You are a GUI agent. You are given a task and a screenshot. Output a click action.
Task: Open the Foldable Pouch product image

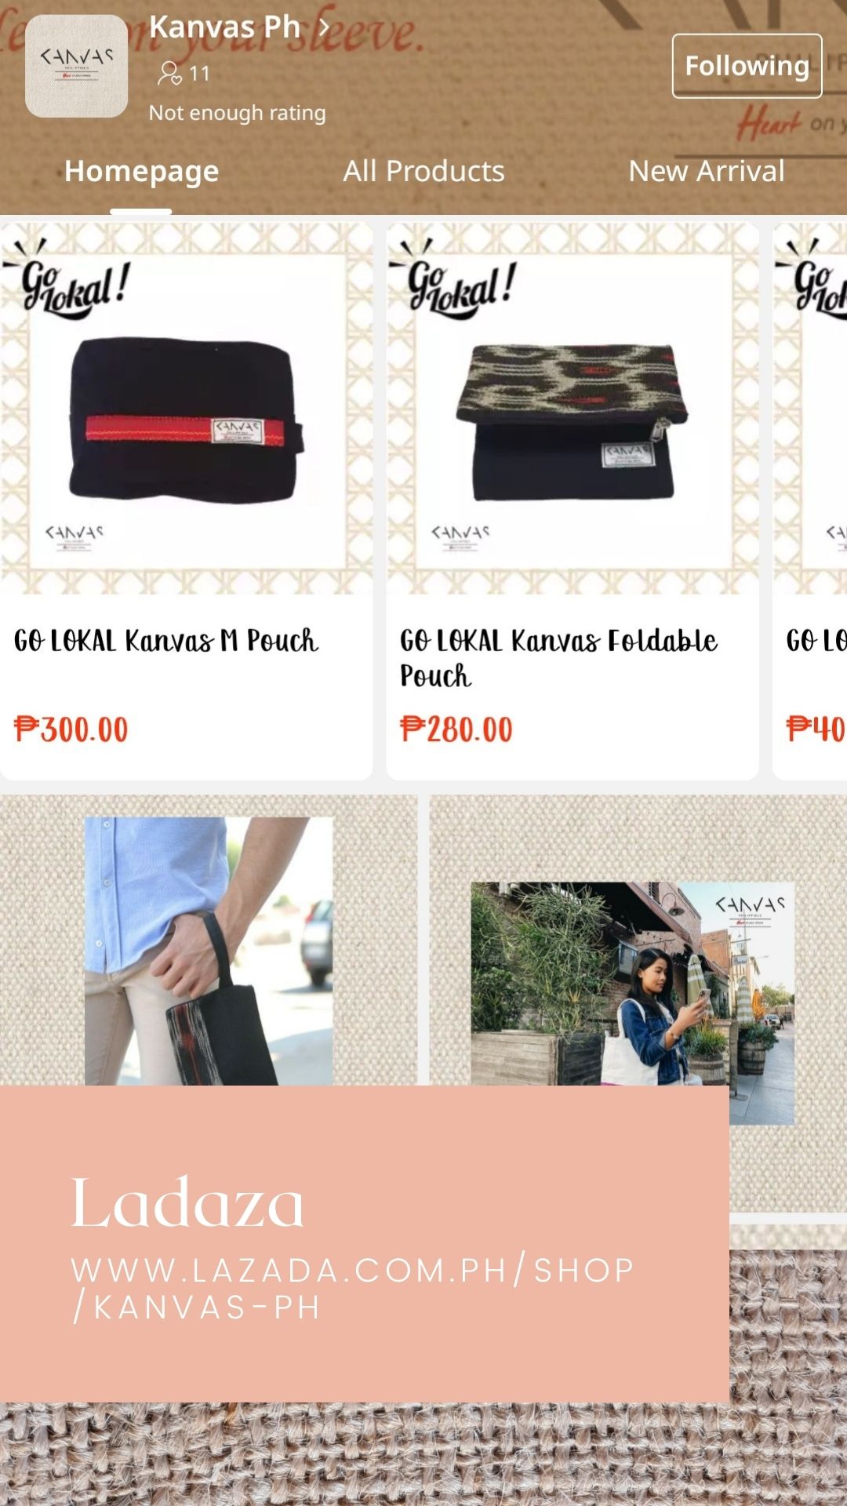573,409
